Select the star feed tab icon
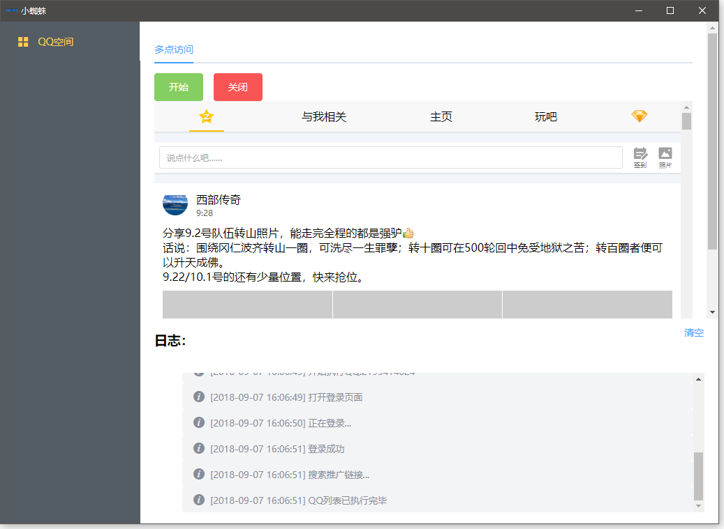This screenshot has height=529, width=724. (x=207, y=116)
